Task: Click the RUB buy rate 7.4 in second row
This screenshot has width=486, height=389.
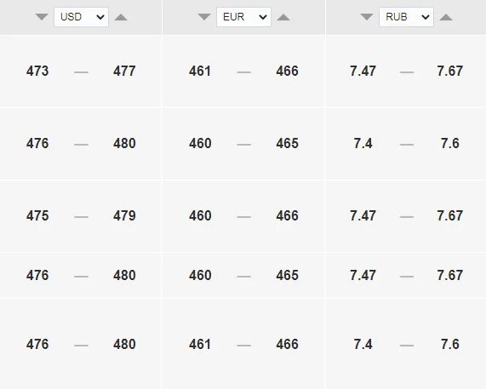Action: click(363, 144)
